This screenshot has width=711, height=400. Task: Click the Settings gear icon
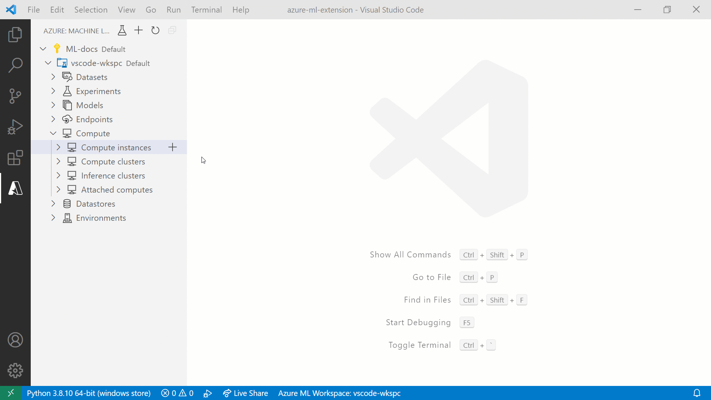[x=15, y=370]
